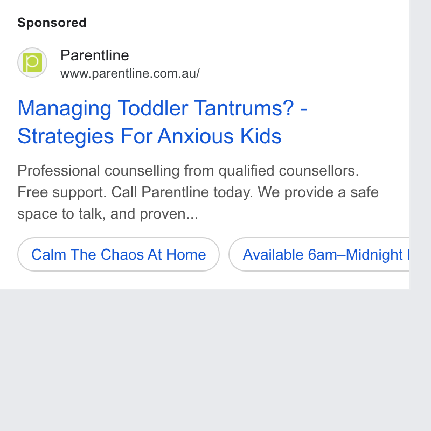
Task: Click the Sponsored label
Action: pyautogui.click(x=52, y=23)
